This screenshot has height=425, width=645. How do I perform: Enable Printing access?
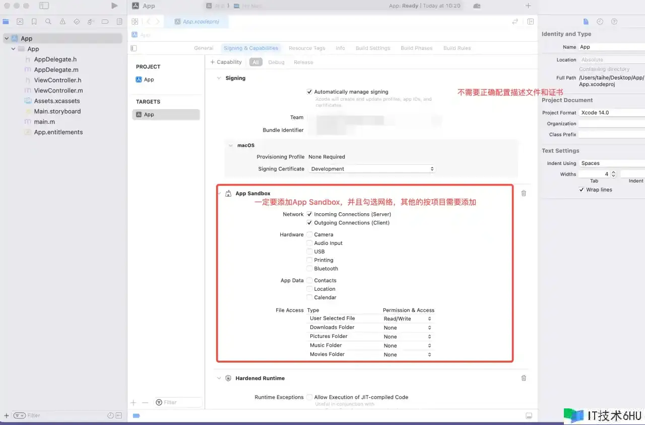coord(309,260)
